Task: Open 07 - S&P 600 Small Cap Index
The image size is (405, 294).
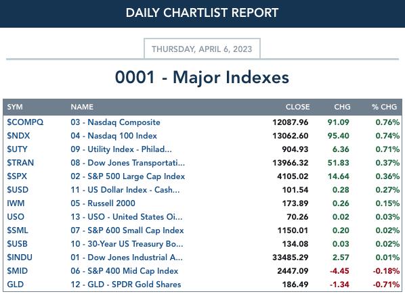Action: [x=127, y=230]
